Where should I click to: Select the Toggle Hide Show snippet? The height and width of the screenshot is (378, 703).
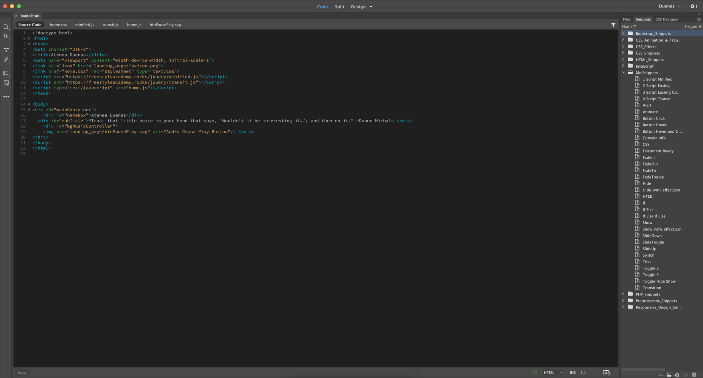[x=659, y=281]
